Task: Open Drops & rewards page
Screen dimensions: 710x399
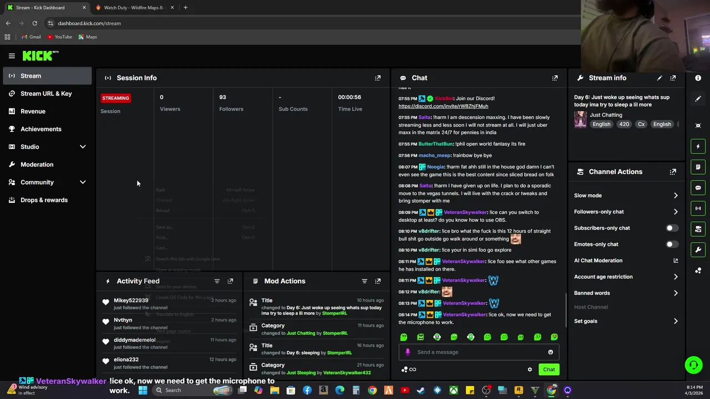Action: click(47, 200)
